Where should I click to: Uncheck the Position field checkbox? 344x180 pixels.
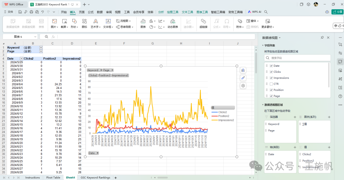click(x=271, y=90)
